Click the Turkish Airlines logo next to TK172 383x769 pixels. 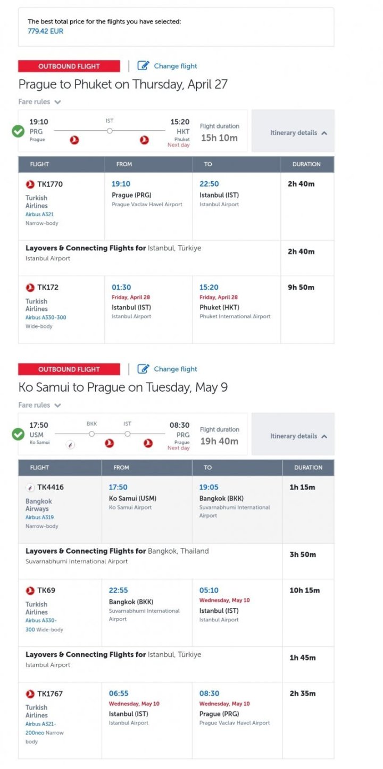pyautogui.click(x=30, y=288)
